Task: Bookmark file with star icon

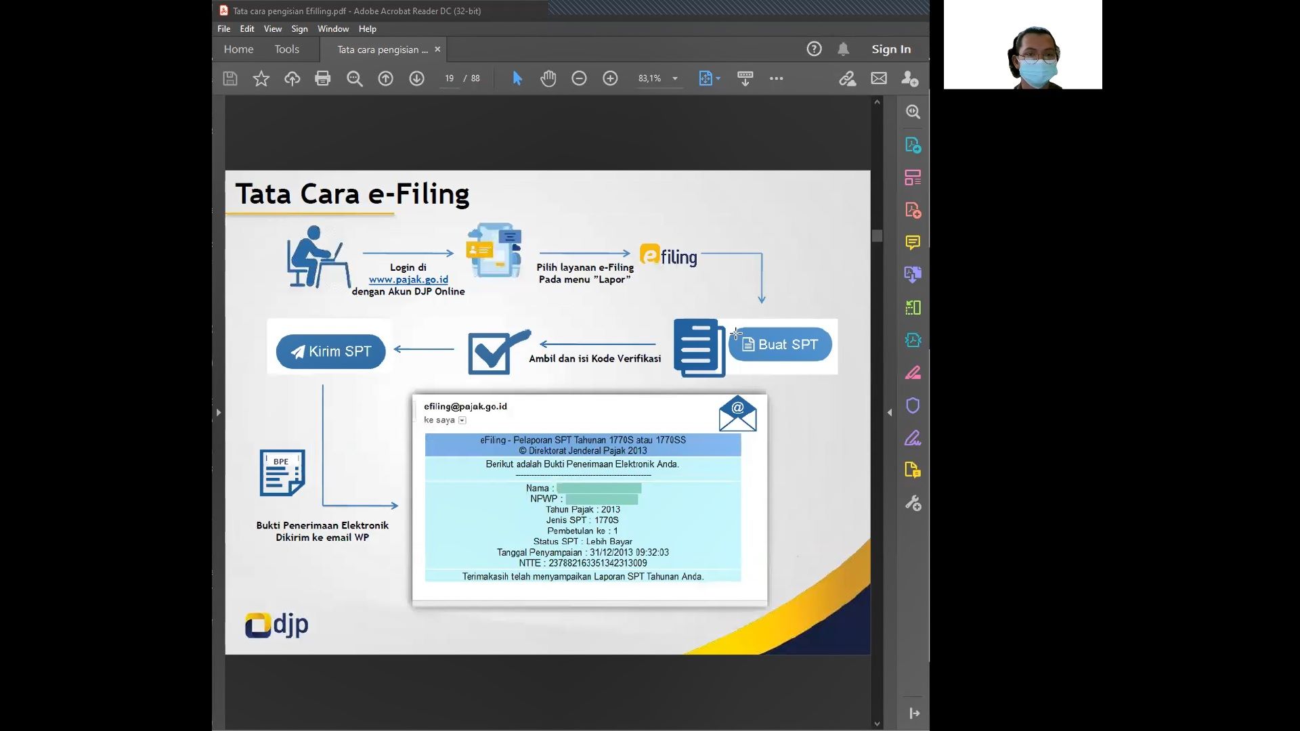Action: 261,79
